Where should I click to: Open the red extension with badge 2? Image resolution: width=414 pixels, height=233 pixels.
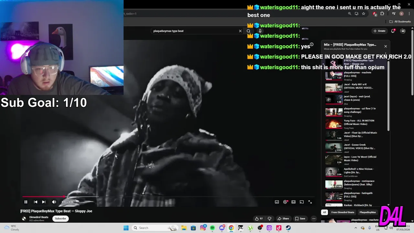click(375, 14)
